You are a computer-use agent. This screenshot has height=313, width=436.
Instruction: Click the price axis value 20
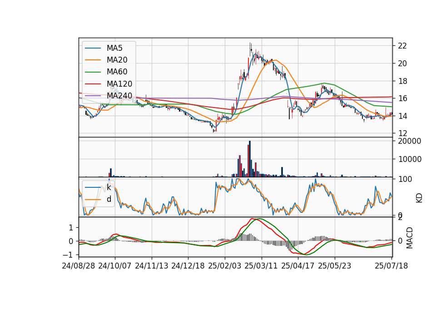click(x=402, y=64)
